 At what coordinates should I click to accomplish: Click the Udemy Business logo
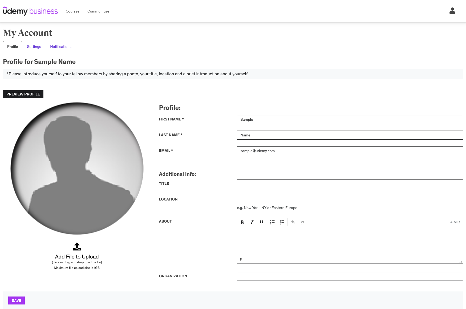pos(30,11)
